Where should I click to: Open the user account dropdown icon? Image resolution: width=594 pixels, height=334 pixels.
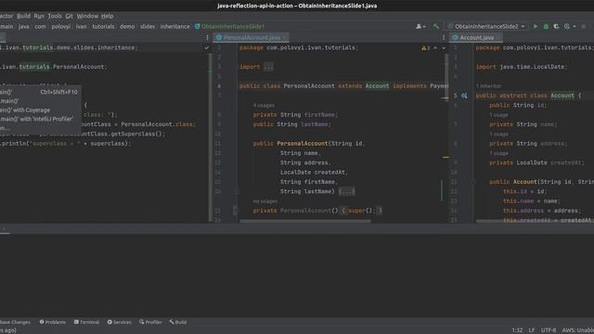(x=420, y=27)
